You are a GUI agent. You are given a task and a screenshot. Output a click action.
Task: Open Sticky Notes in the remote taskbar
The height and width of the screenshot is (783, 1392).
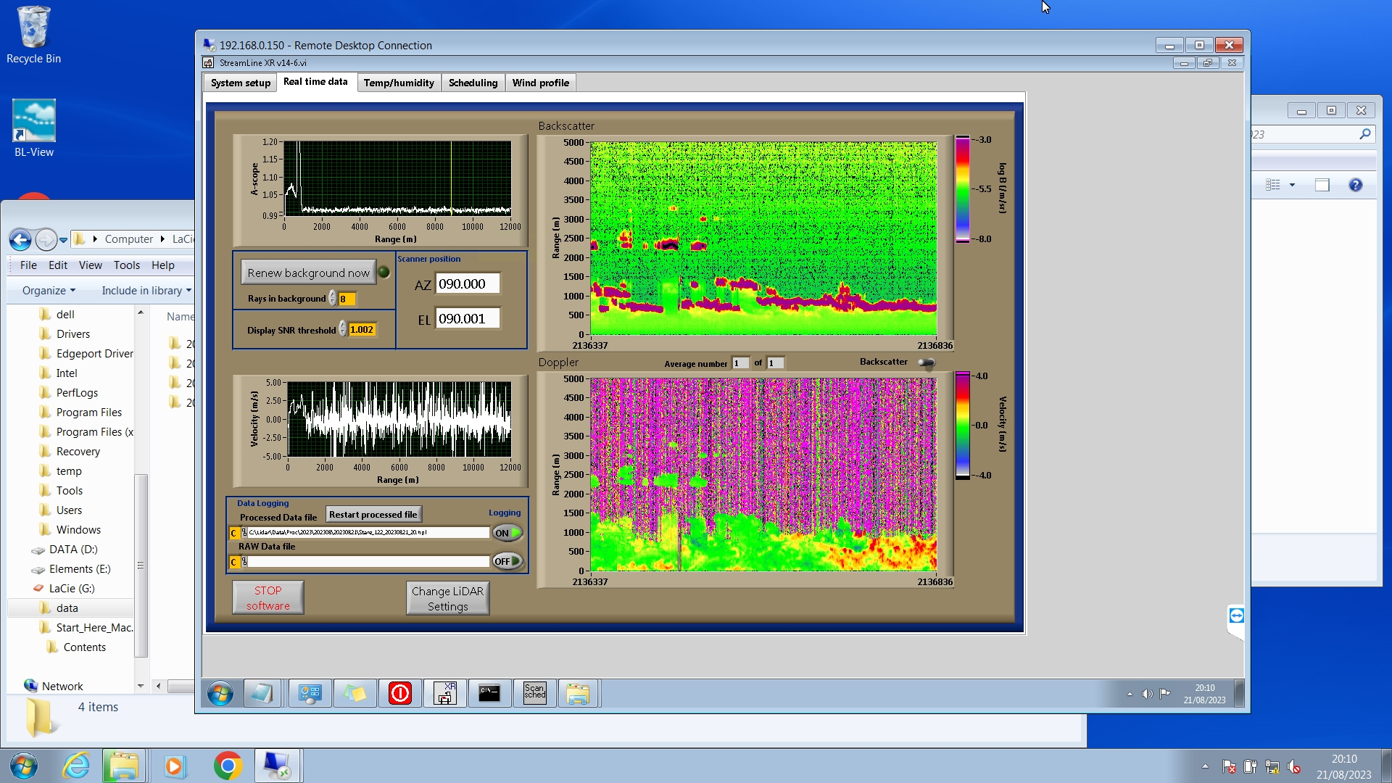(355, 694)
